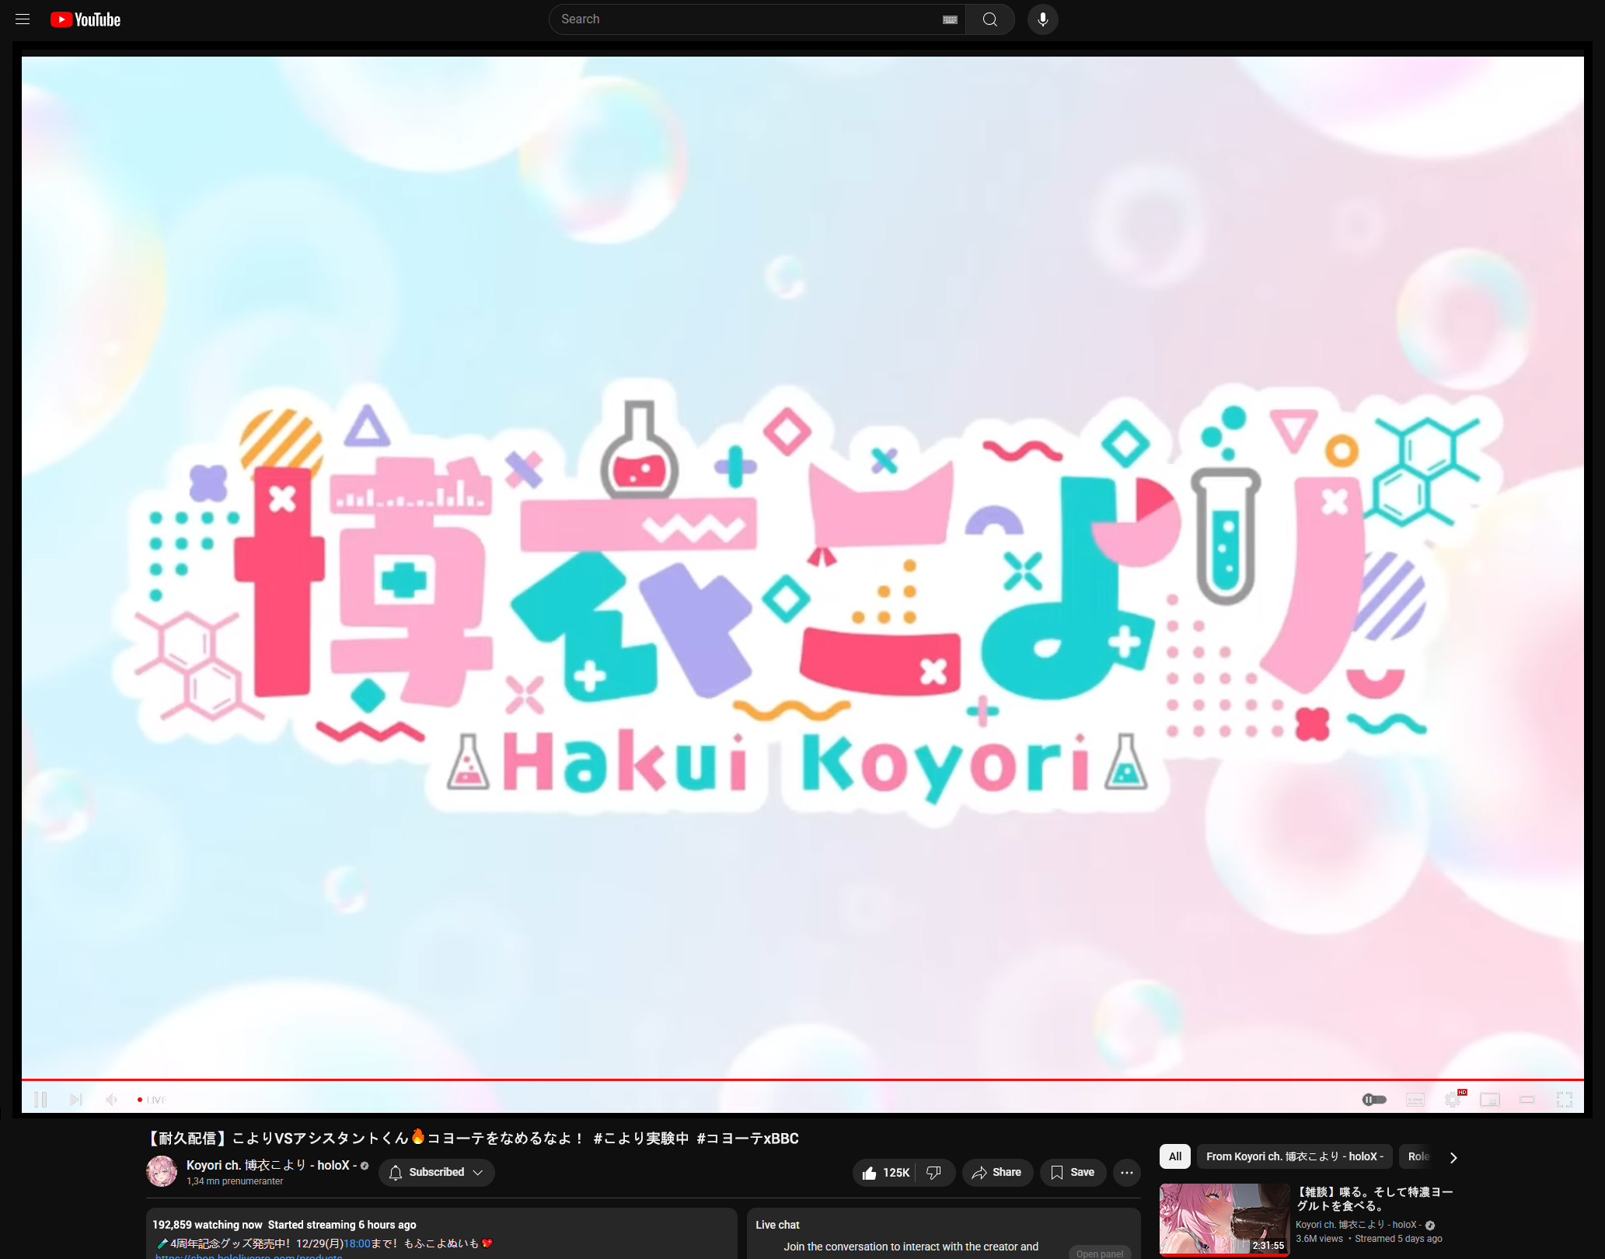Click the #こより実験中 hashtag in title
The height and width of the screenshot is (1259, 1605).
point(641,1139)
